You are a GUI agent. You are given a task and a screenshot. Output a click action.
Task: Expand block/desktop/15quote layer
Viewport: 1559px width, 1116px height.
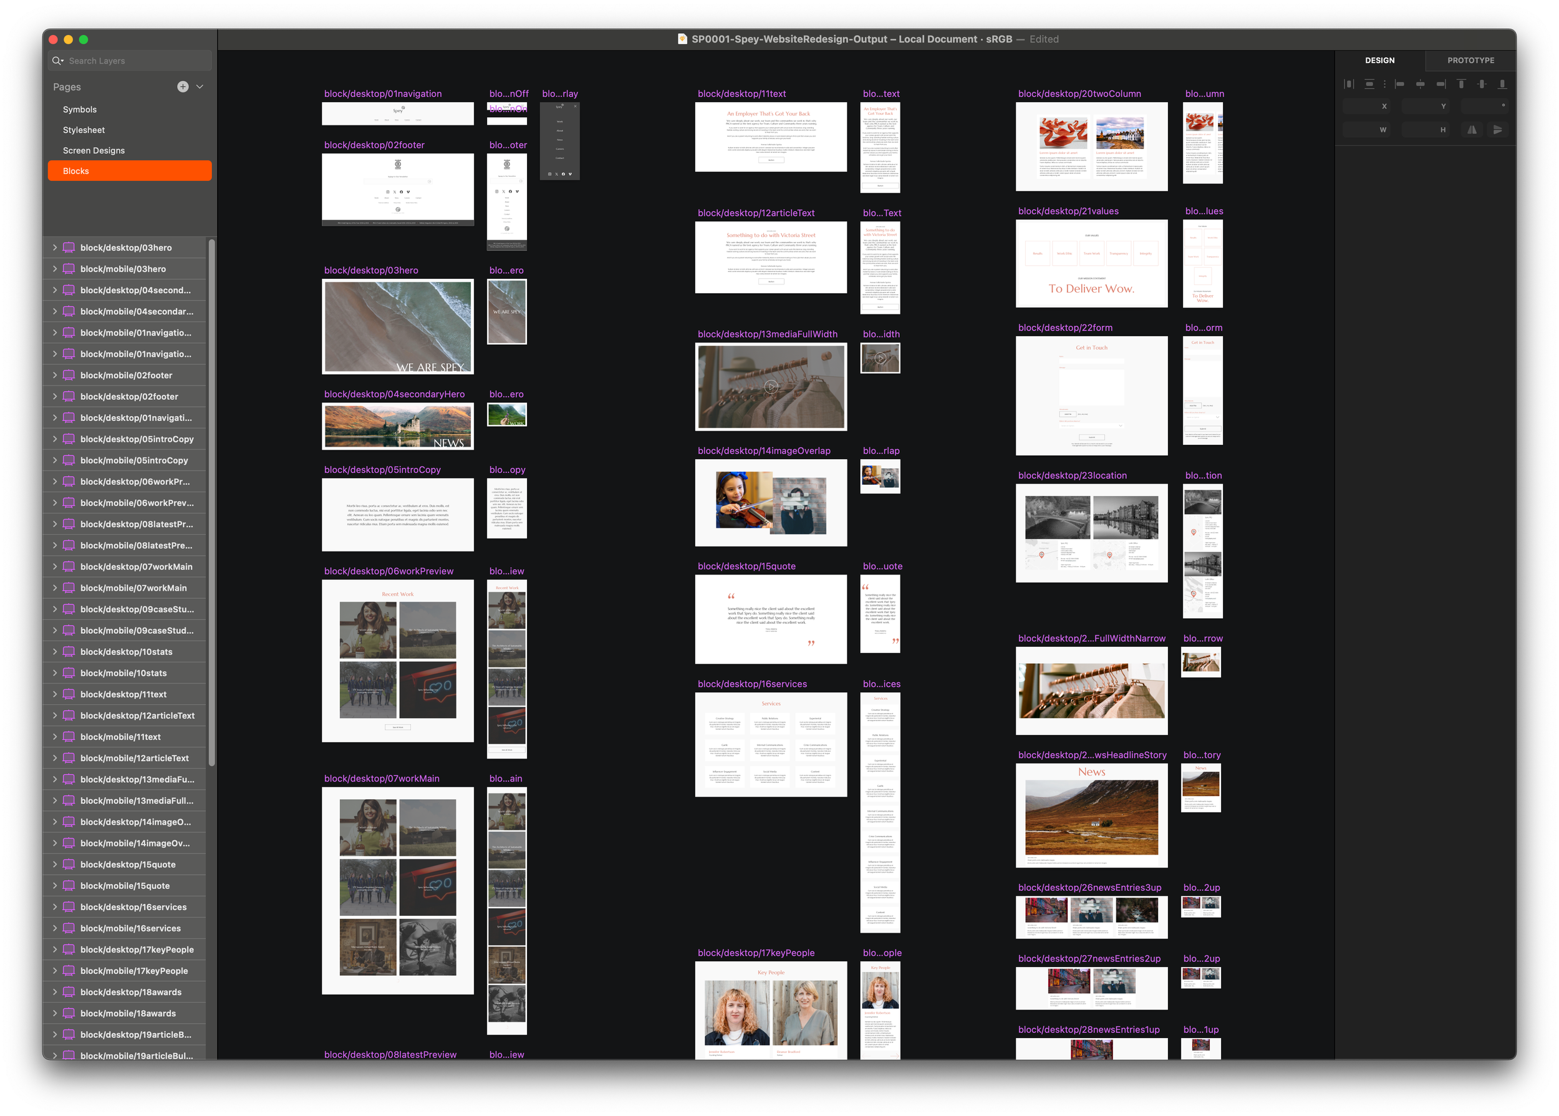55,865
